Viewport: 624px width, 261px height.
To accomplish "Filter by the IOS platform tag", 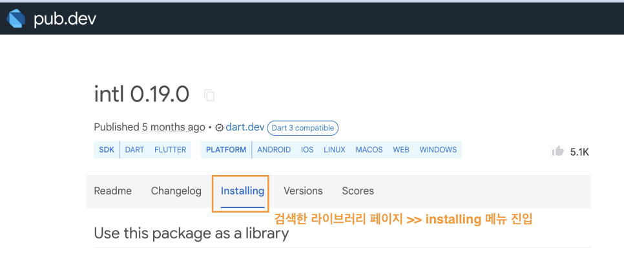I will pos(307,150).
